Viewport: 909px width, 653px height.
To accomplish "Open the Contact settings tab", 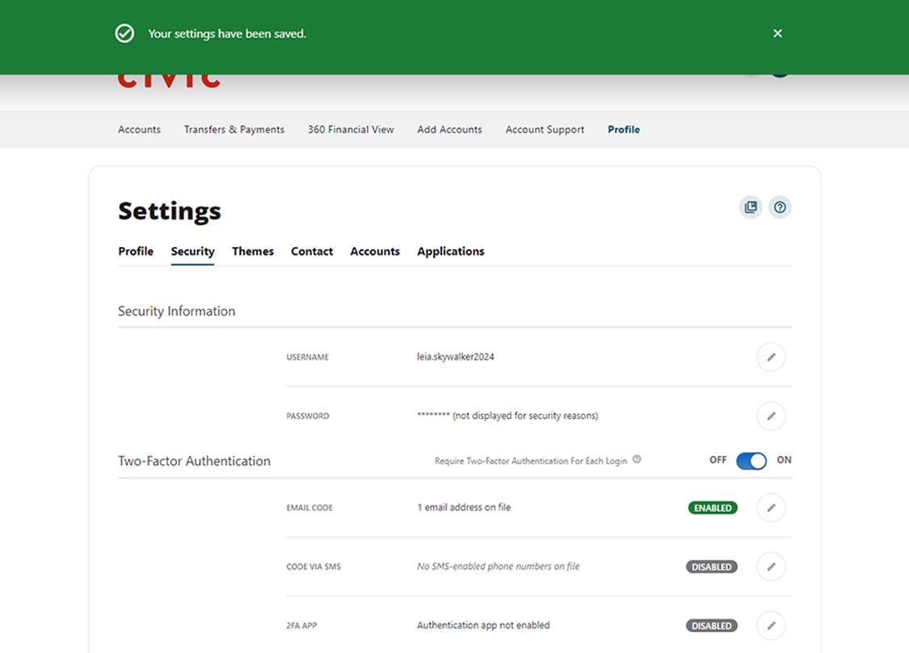I will click(x=312, y=251).
